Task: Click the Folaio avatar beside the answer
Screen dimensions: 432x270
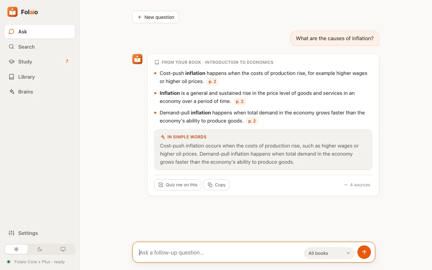Action: (137, 59)
